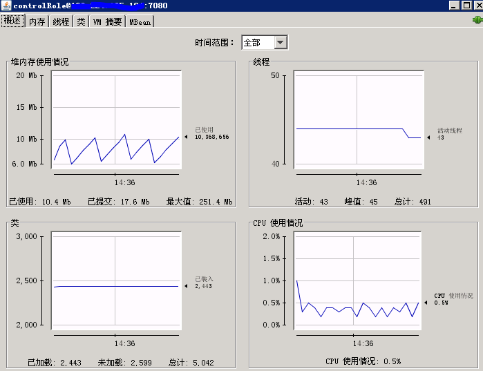Image resolution: width=483 pixels, height=371 pixels.
Task: Click the 活动线程 43 chart label
Action: pyautogui.click(x=449, y=134)
